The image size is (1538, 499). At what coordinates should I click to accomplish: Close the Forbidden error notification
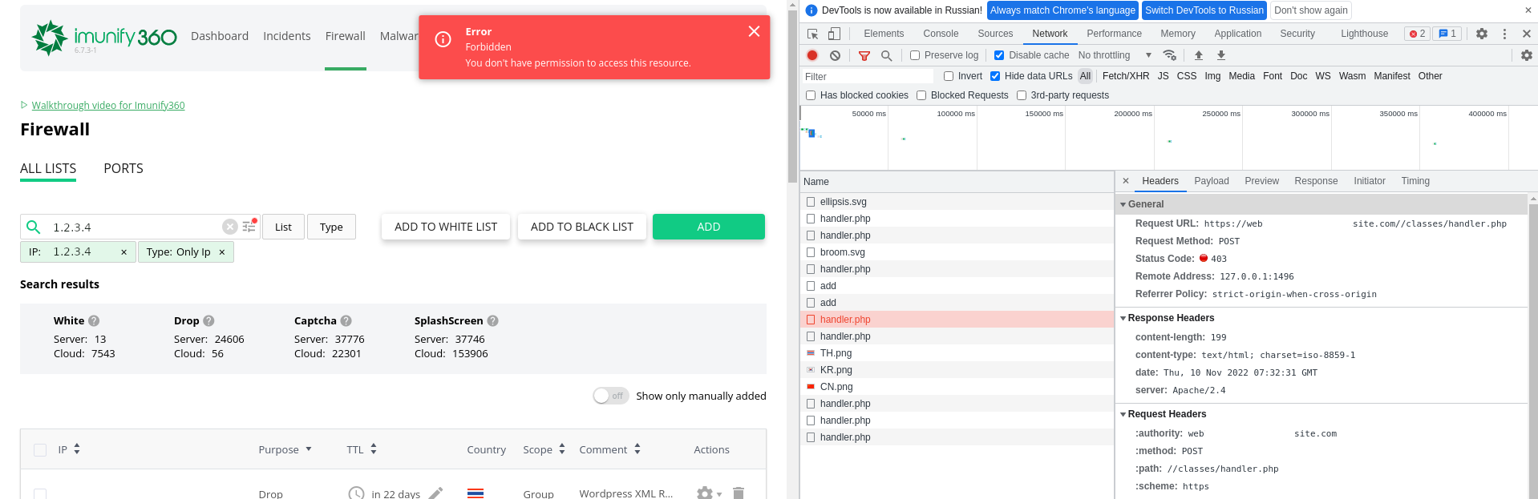point(754,31)
